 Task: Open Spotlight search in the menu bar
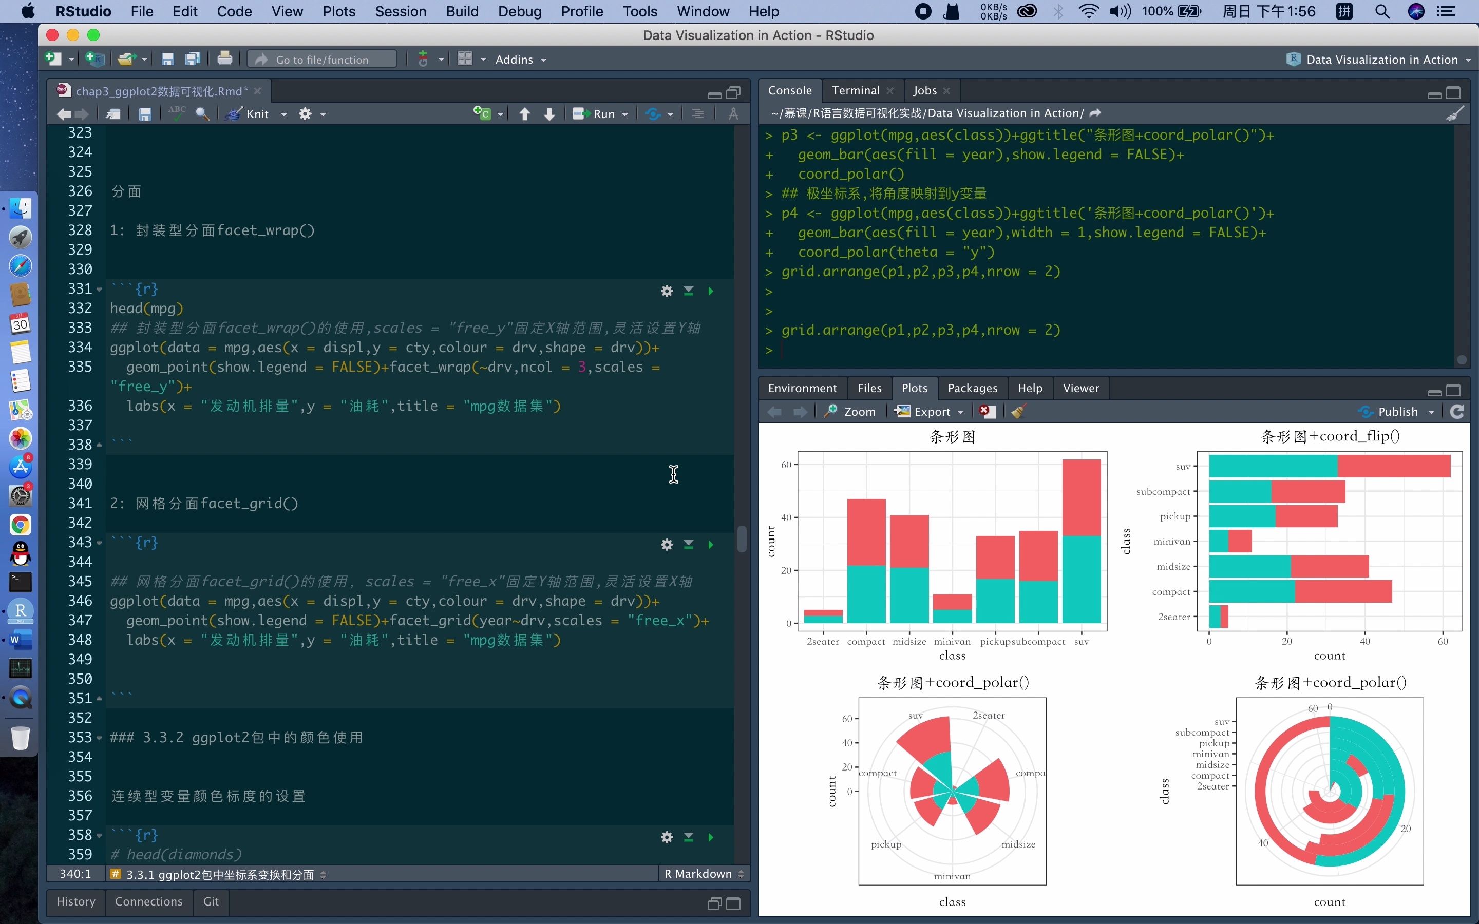tap(1382, 12)
